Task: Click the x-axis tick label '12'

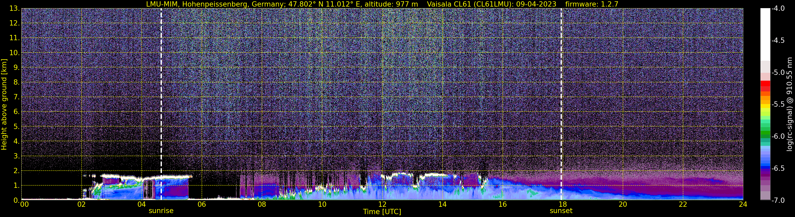Action: click(382, 204)
